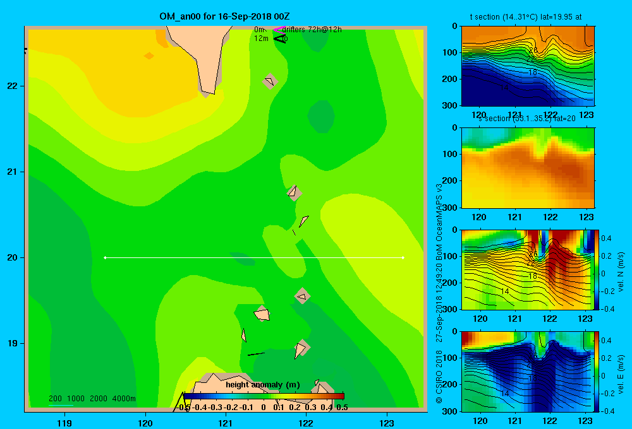Click longitude label 122 on main map axis
The image size is (632, 429).
306,423
